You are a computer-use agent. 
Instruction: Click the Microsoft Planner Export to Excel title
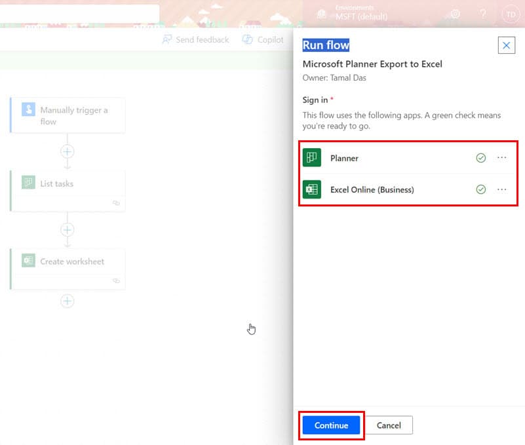[372, 64]
